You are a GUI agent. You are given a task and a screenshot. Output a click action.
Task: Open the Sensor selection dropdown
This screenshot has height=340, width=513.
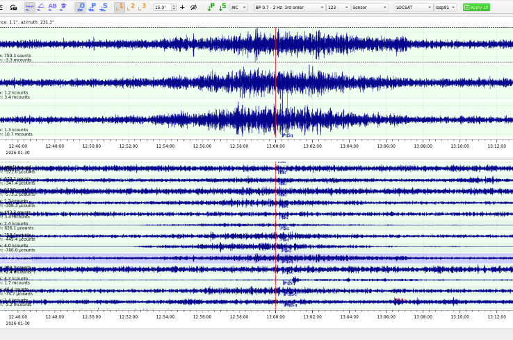coord(369,7)
